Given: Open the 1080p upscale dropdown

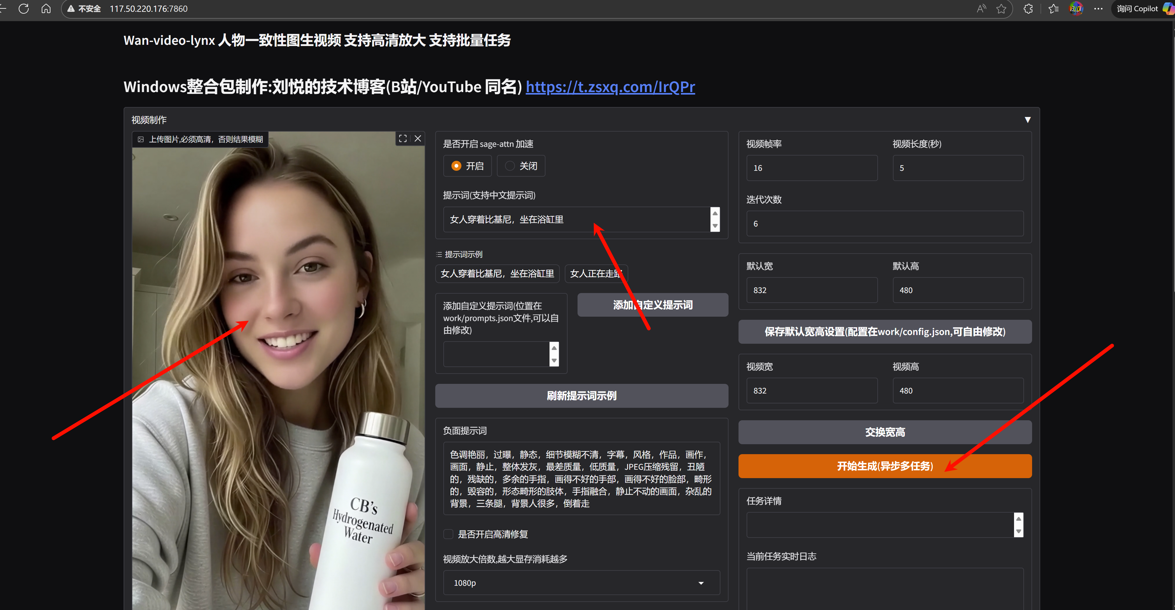Looking at the screenshot, I should (x=581, y=583).
